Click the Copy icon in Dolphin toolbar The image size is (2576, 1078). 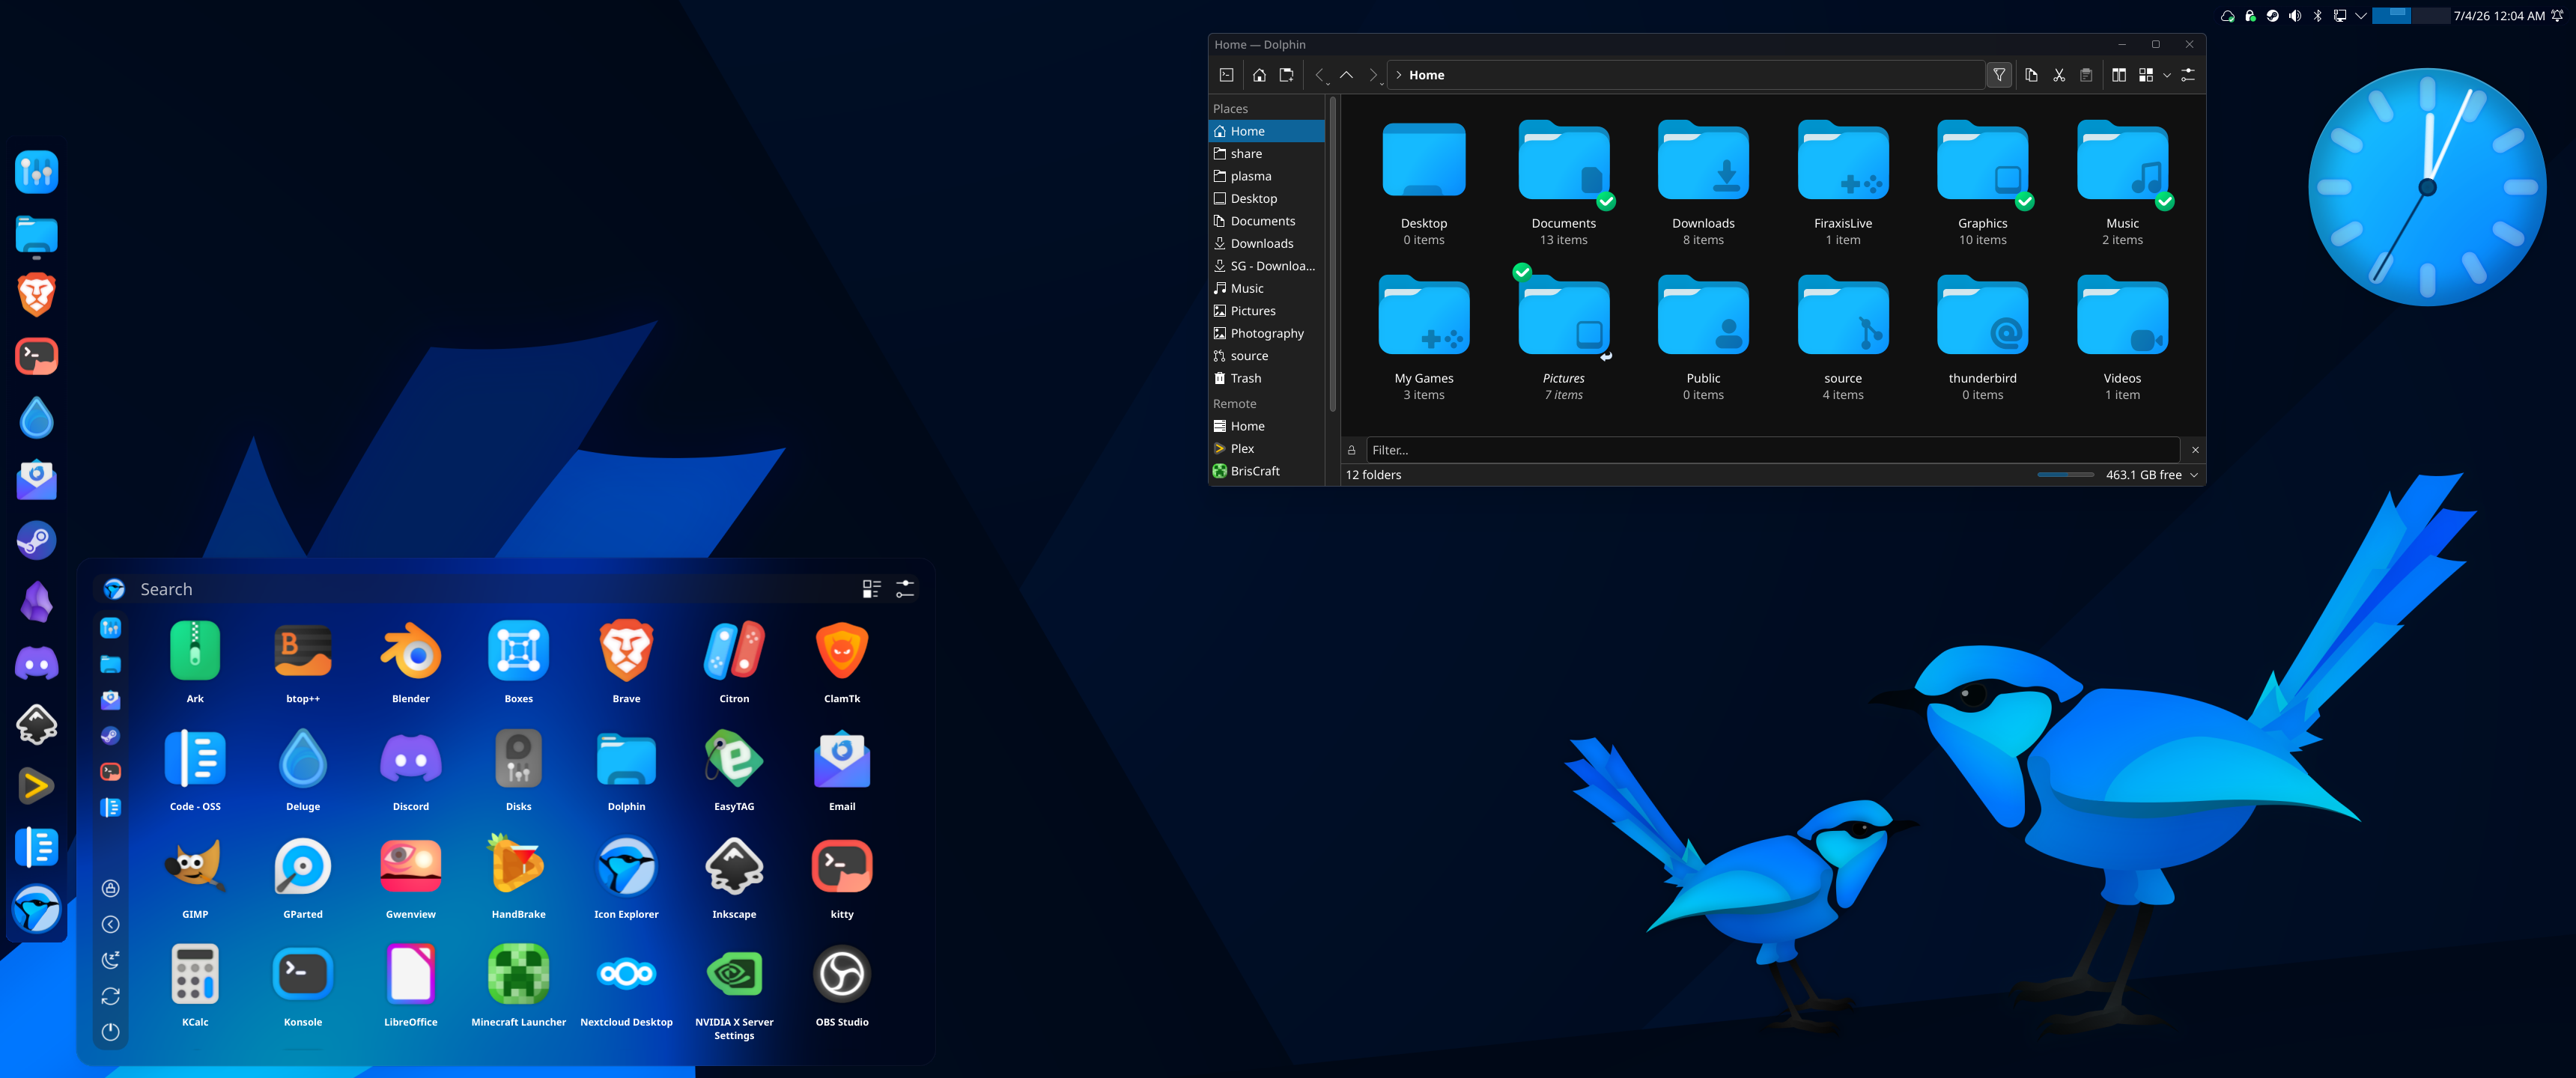[x=2031, y=75]
